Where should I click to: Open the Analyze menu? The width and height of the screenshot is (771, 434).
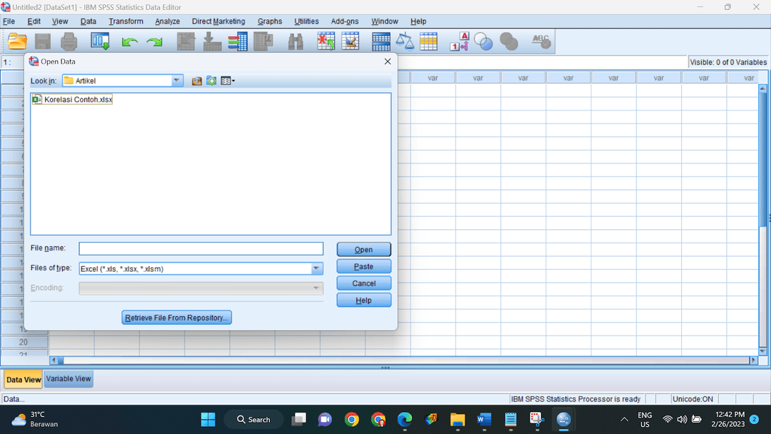pyautogui.click(x=167, y=21)
